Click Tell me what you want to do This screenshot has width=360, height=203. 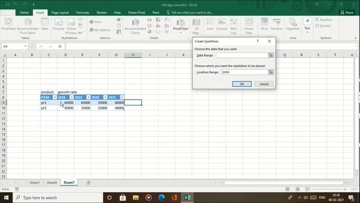point(190,12)
